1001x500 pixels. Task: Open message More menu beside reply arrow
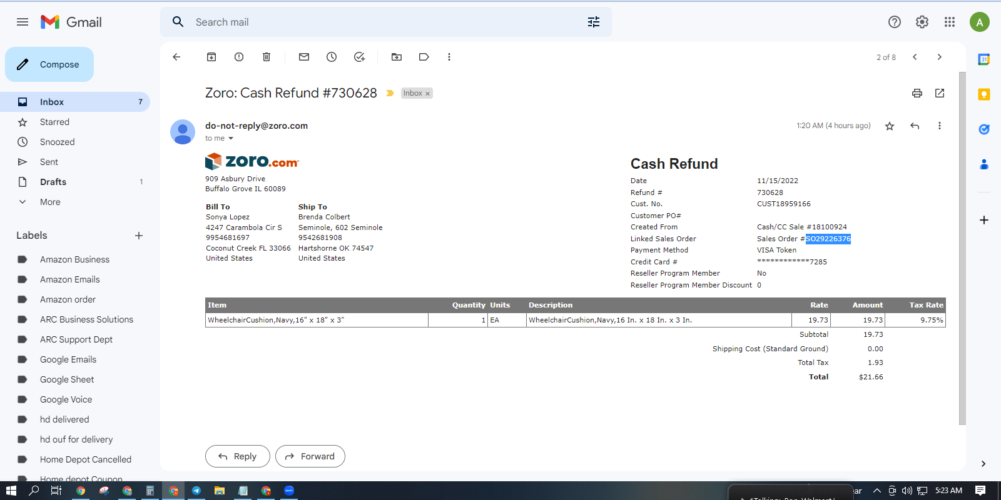tap(940, 126)
